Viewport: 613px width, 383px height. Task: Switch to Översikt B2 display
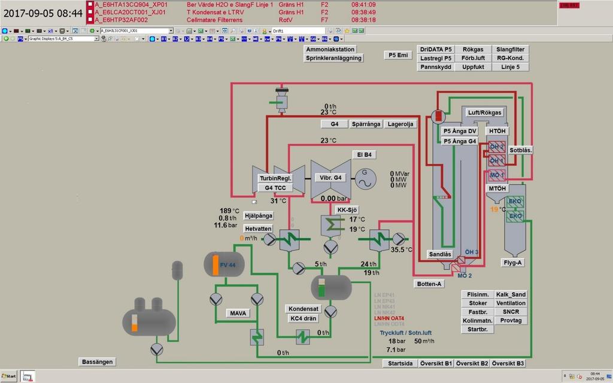[x=472, y=363]
